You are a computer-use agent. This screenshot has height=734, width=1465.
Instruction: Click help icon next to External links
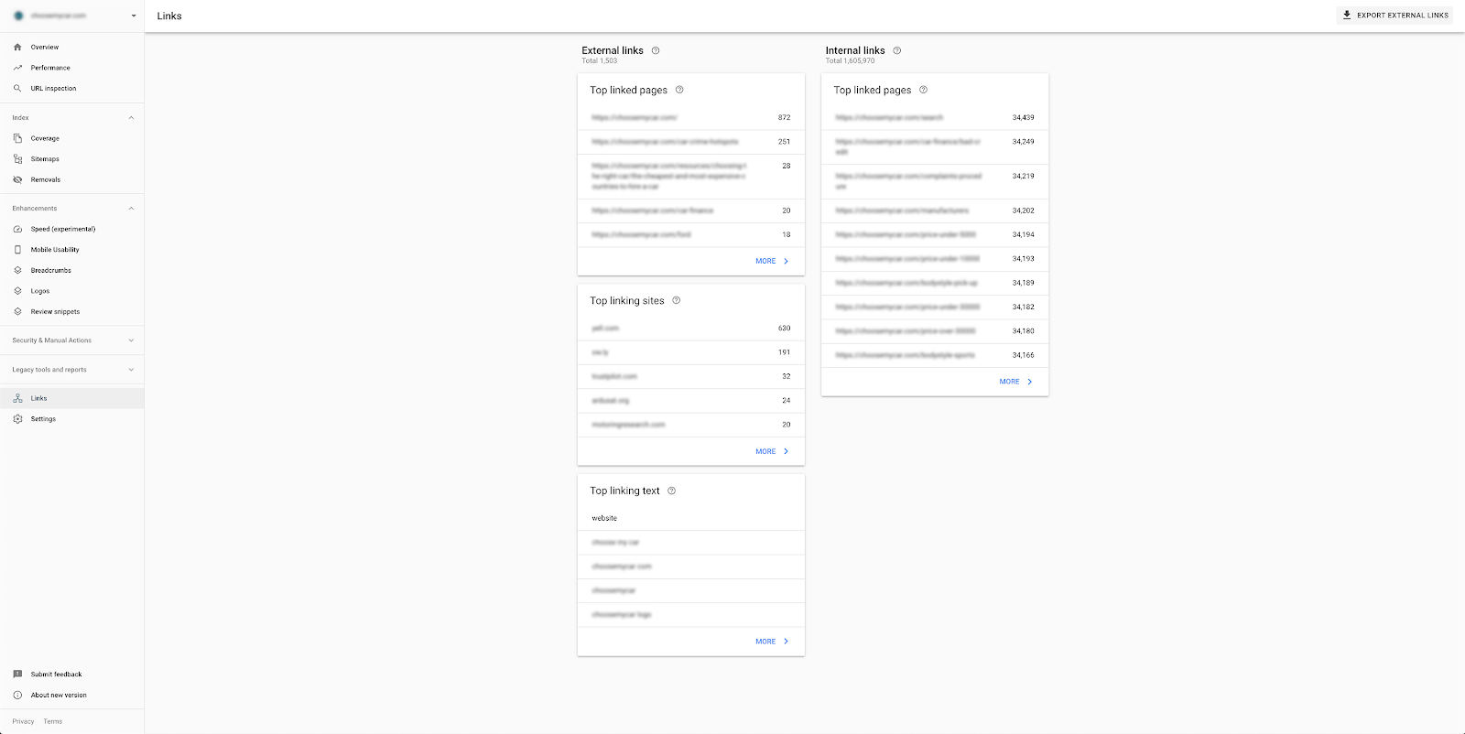656,50
